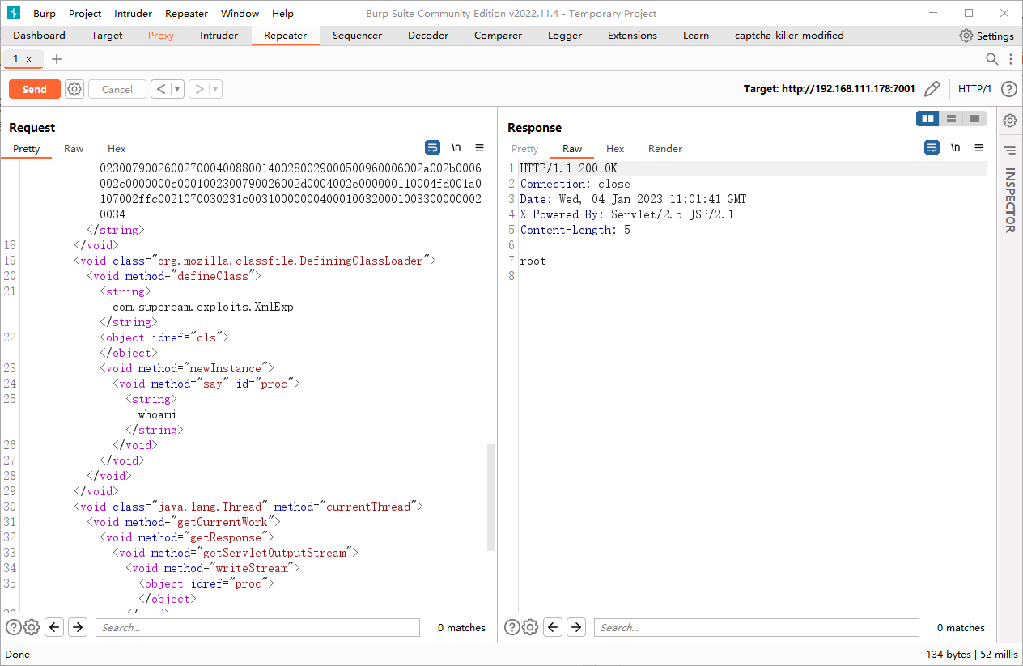Toggle line wrap in Response panel
1023x666 pixels.
932,147
